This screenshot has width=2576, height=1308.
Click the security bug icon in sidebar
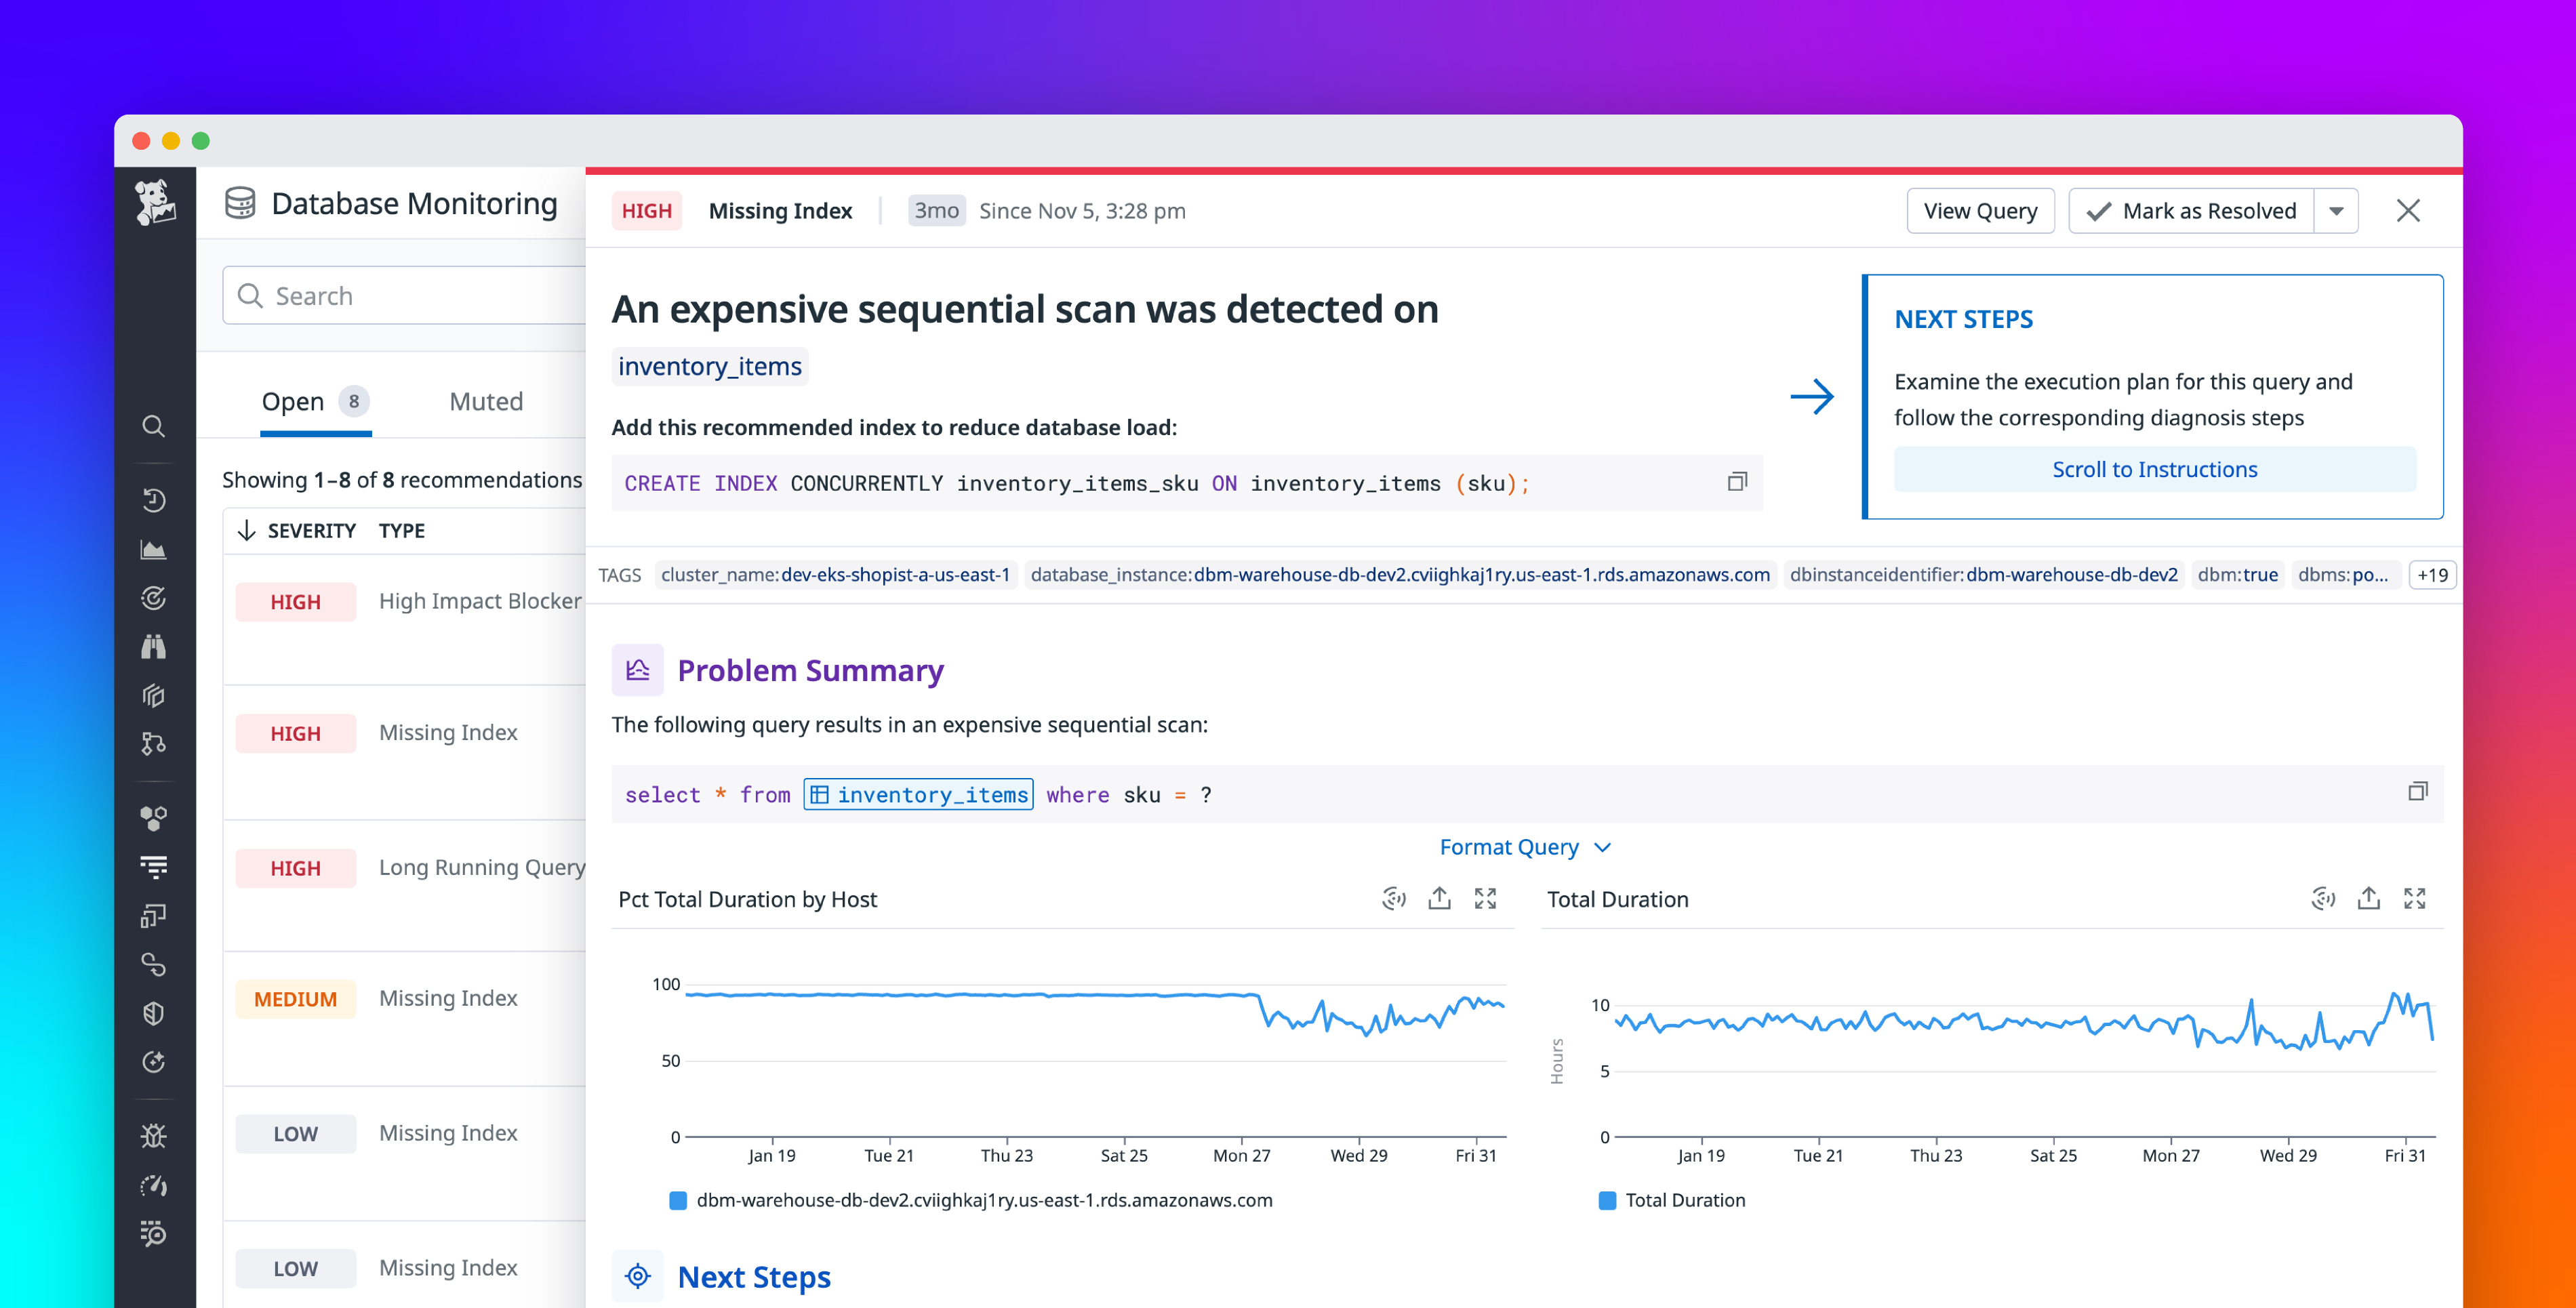click(x=154, y=1135)
